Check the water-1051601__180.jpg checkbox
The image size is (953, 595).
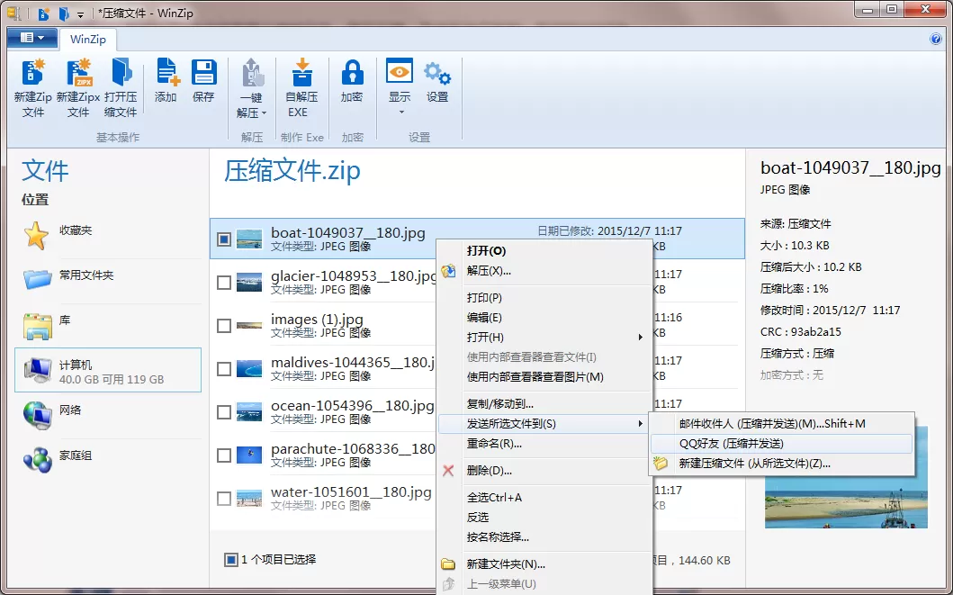pyautogui.click(x=224, y=498)
